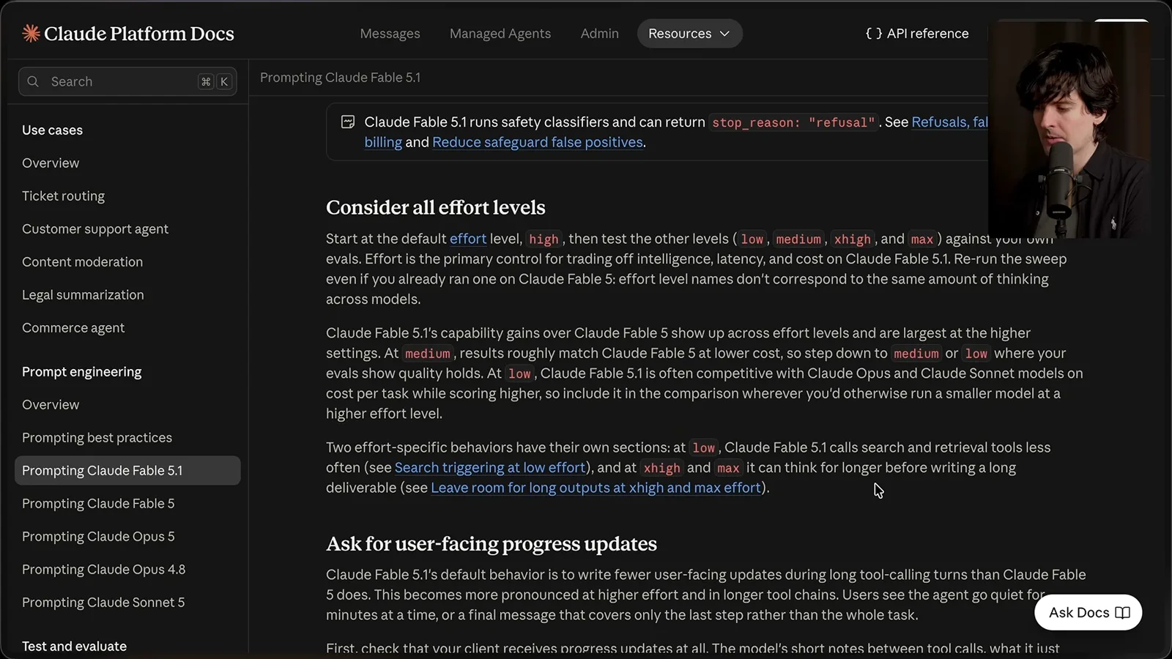Open the Messages nav item
Viewport: 1172px width, 659px height.
pyautogui.click(x=390, y=34)
